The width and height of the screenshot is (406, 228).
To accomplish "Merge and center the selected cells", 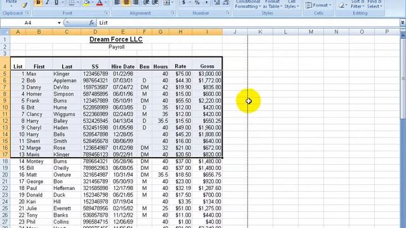I will 166,3.
